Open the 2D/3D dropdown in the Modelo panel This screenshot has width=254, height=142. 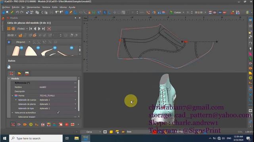click(x=12, y=35)
